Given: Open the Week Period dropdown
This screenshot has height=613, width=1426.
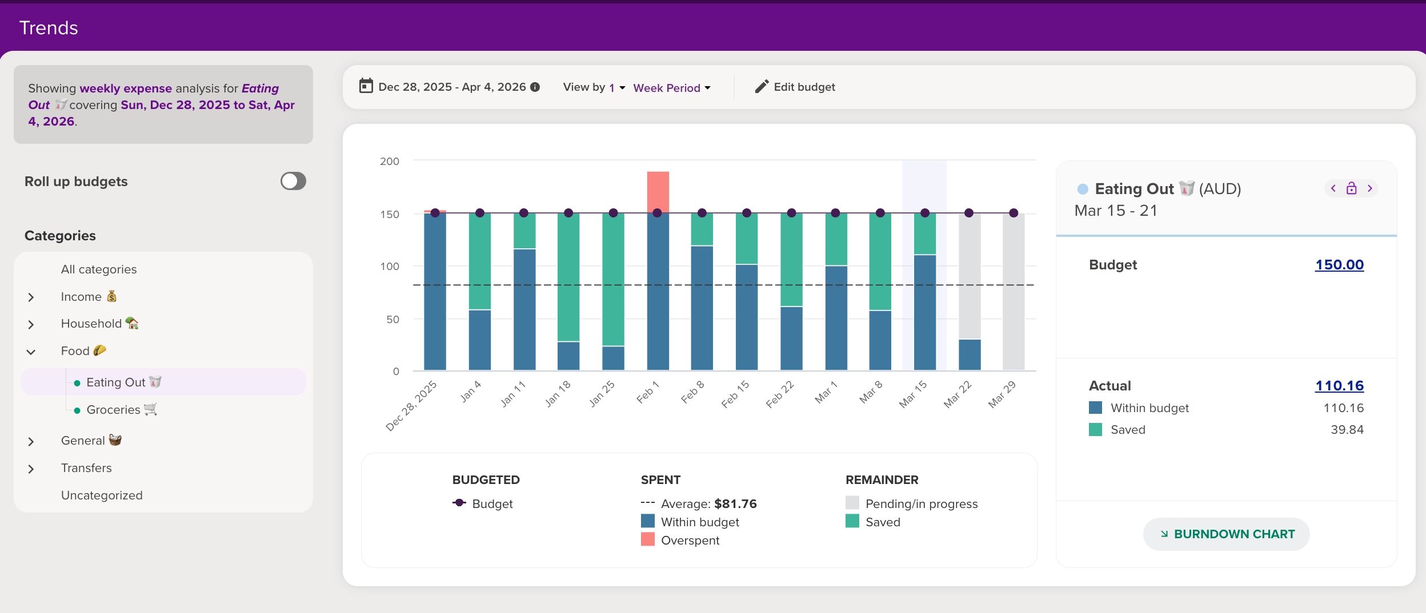Looking at the screenshot, I should pos(672,88).
